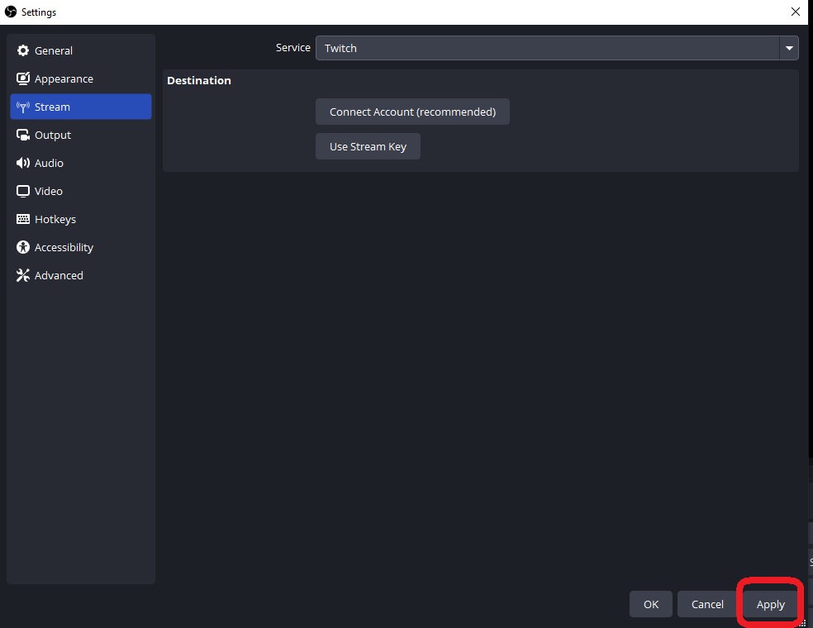Click the OBS logo in title bar
813x628 pixels.
click(11, 12)
